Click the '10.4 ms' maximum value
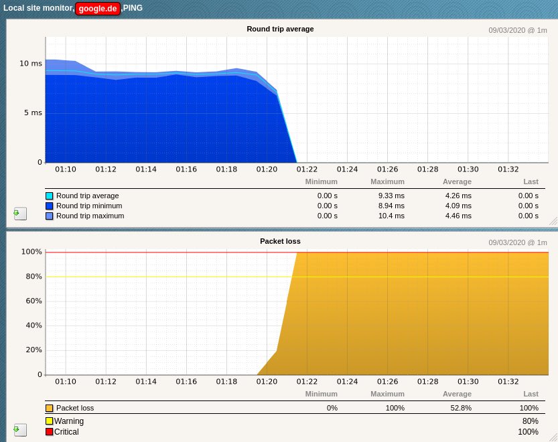This screenshot has width=558, height=442. tap(391, 216)
